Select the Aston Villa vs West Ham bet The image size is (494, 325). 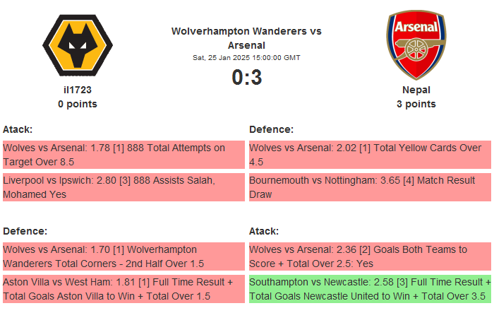[123, 289]
